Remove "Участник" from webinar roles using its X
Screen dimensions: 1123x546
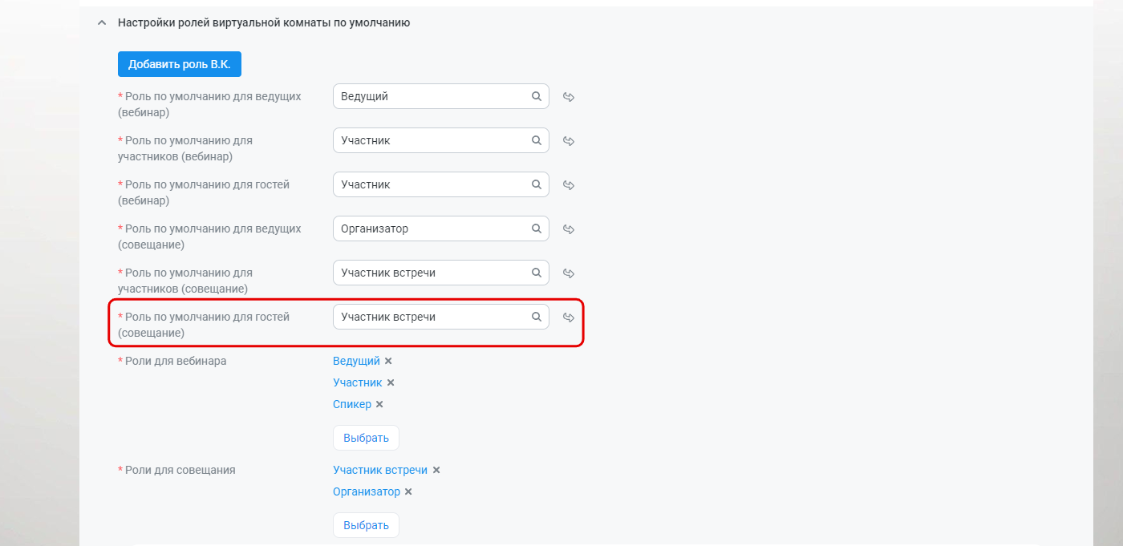pyautogui.click(x=391, y=382)
